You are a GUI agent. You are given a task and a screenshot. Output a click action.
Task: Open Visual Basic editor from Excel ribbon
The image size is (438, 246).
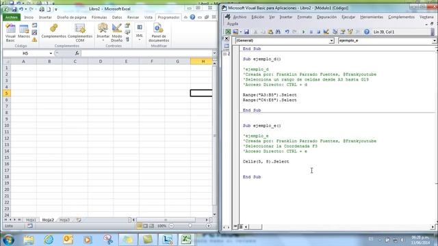click(10, 33)
